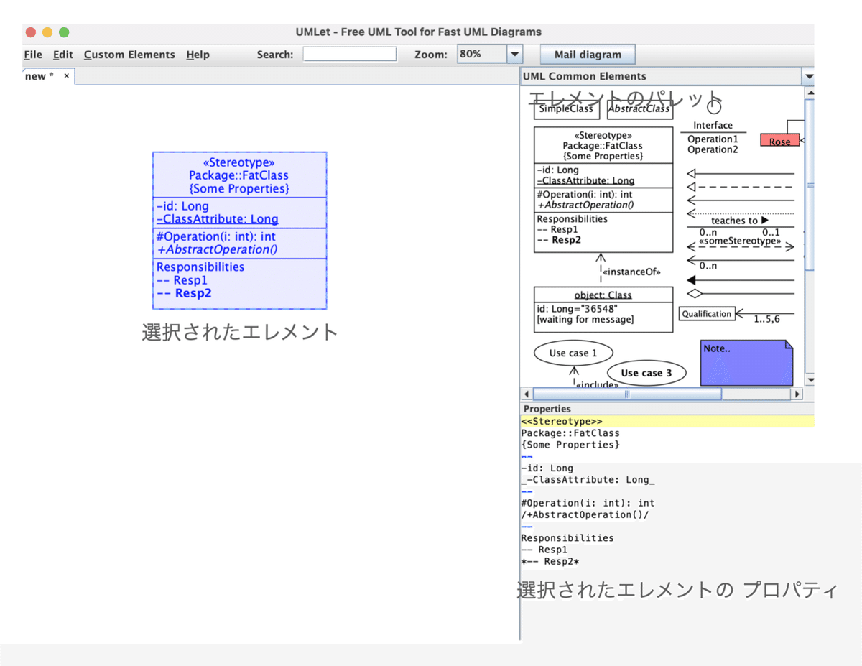Click 'Package::FatClass' line in Properties
The image size is (862, 666).
point(570,433)
